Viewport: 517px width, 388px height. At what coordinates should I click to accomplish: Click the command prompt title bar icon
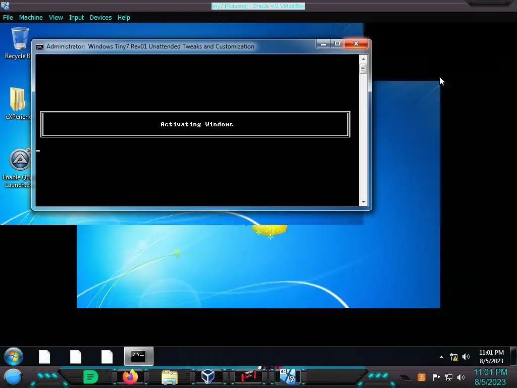(x=39, y=46)
